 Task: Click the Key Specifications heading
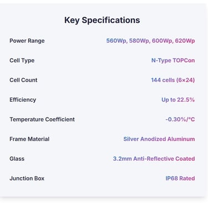pyautogui.click(x=102, y=21)
